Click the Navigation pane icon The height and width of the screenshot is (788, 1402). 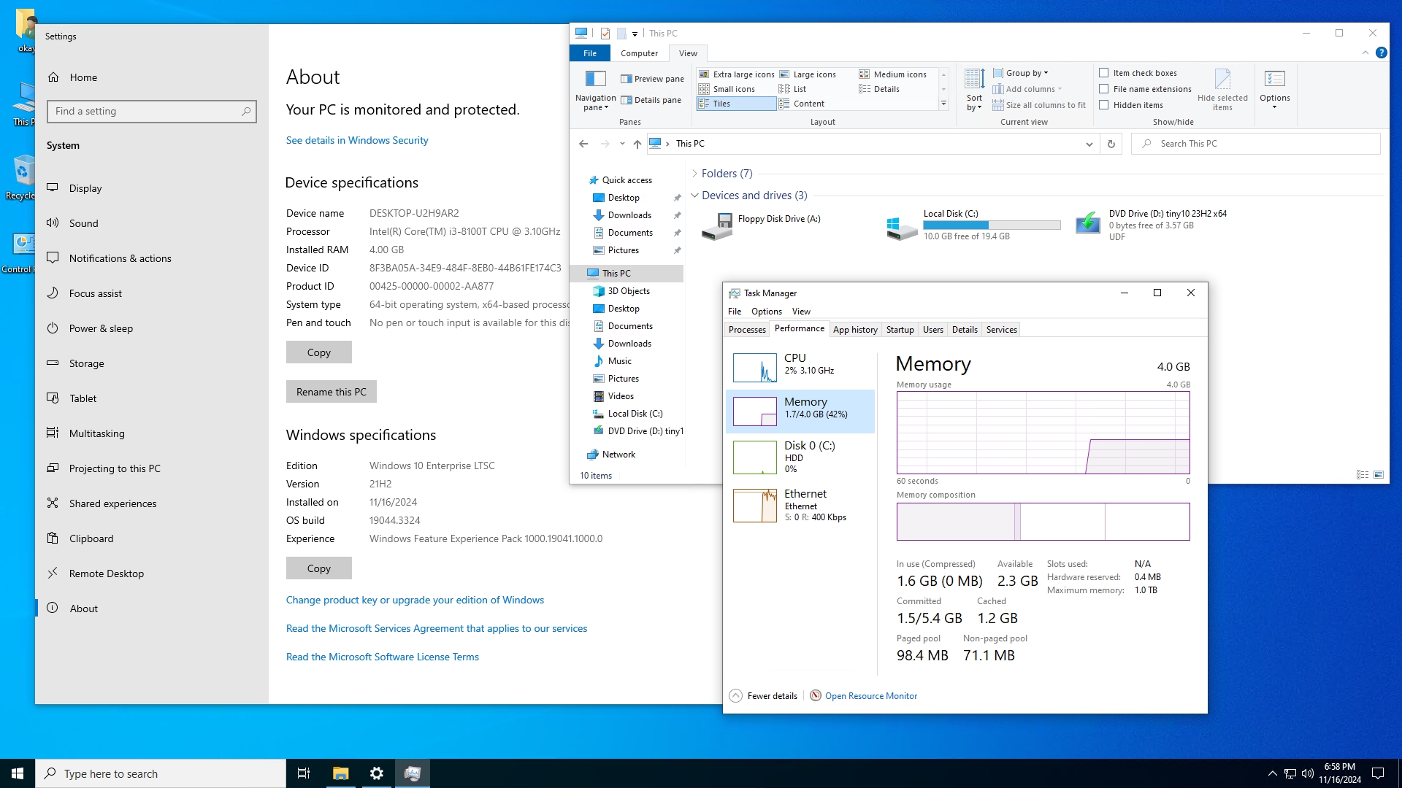[x=595, y=79]
